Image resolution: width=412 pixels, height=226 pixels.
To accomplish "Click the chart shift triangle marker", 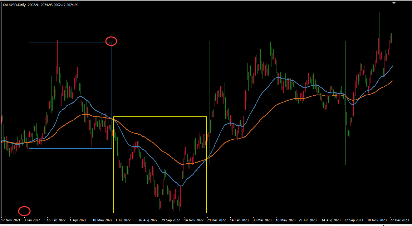I will (394, 3).
